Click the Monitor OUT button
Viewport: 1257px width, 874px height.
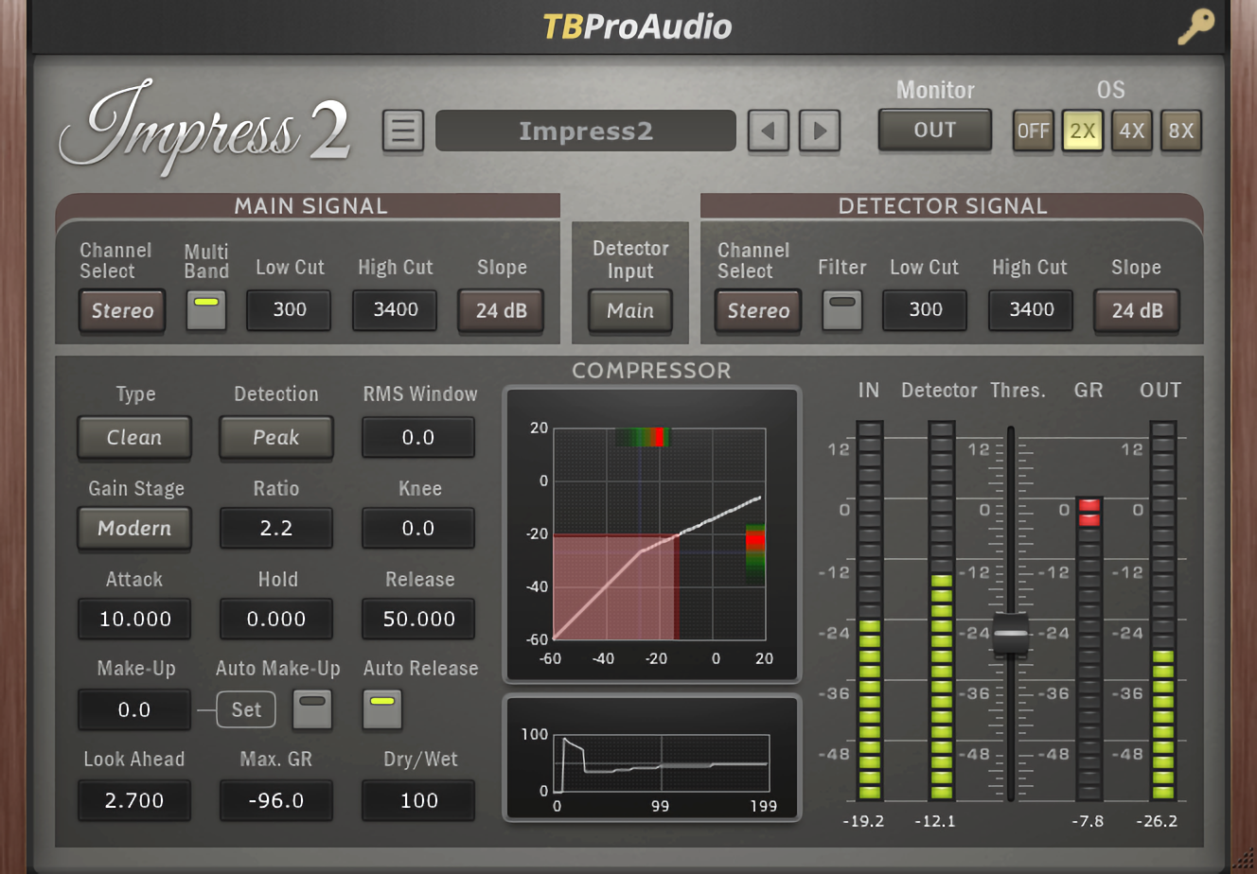(x=934, y=131)
